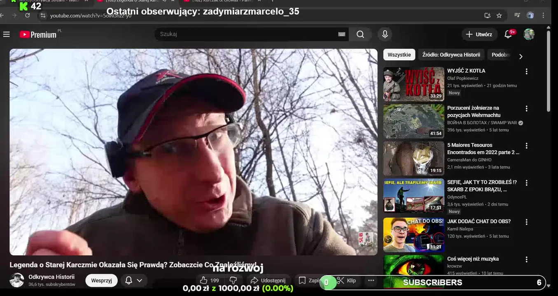Open options for JAK DODAĆ CHAT DO OBS

coord(526,222)
